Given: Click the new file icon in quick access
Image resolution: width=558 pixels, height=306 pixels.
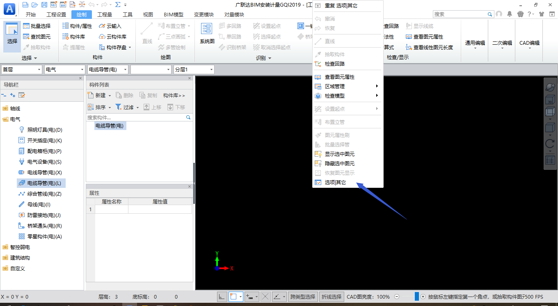Looking at the screenshot, I should [25, 5].
